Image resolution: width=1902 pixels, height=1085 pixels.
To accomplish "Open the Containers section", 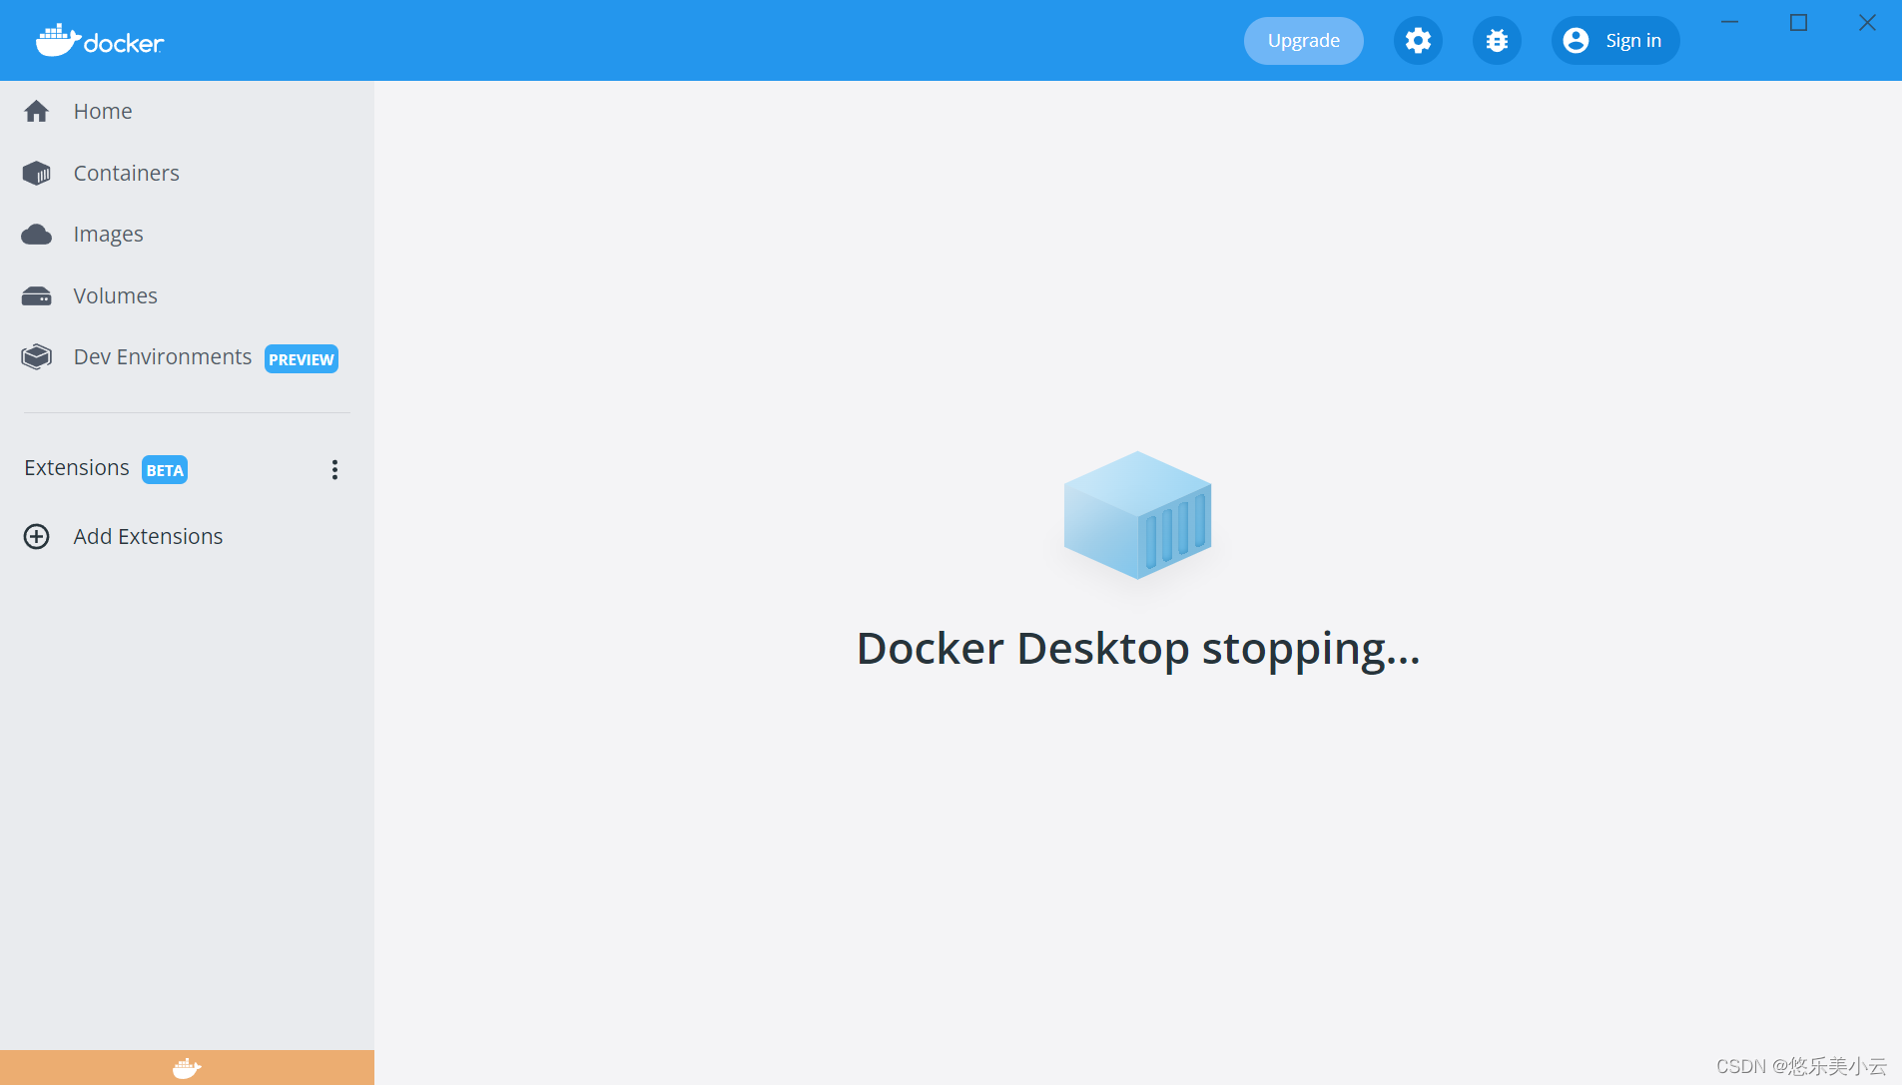I will pyautogui.click(x=187, y=174).
